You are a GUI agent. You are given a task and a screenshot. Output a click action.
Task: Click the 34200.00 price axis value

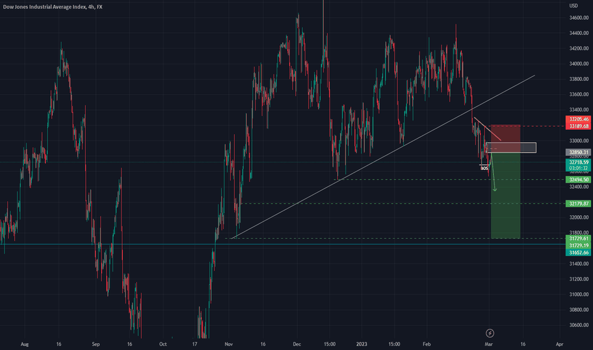[579, 48]
